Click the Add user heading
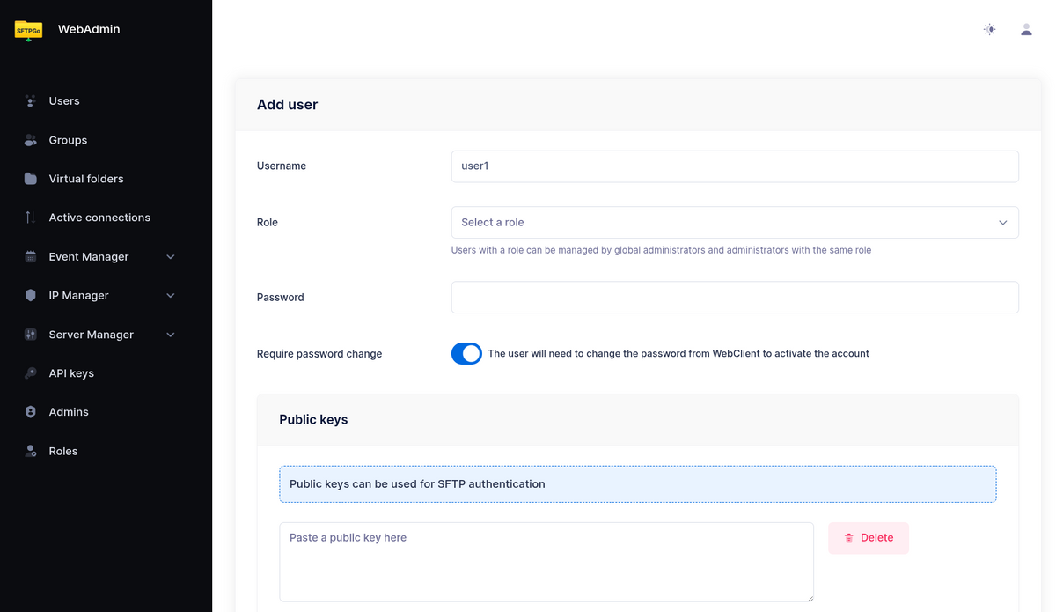 click(x=287, y=105)
